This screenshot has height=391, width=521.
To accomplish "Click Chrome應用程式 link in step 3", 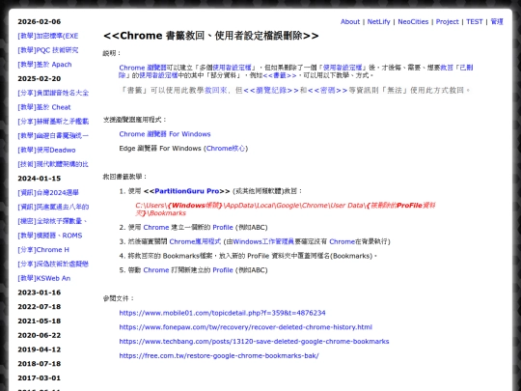I will 195,241.
